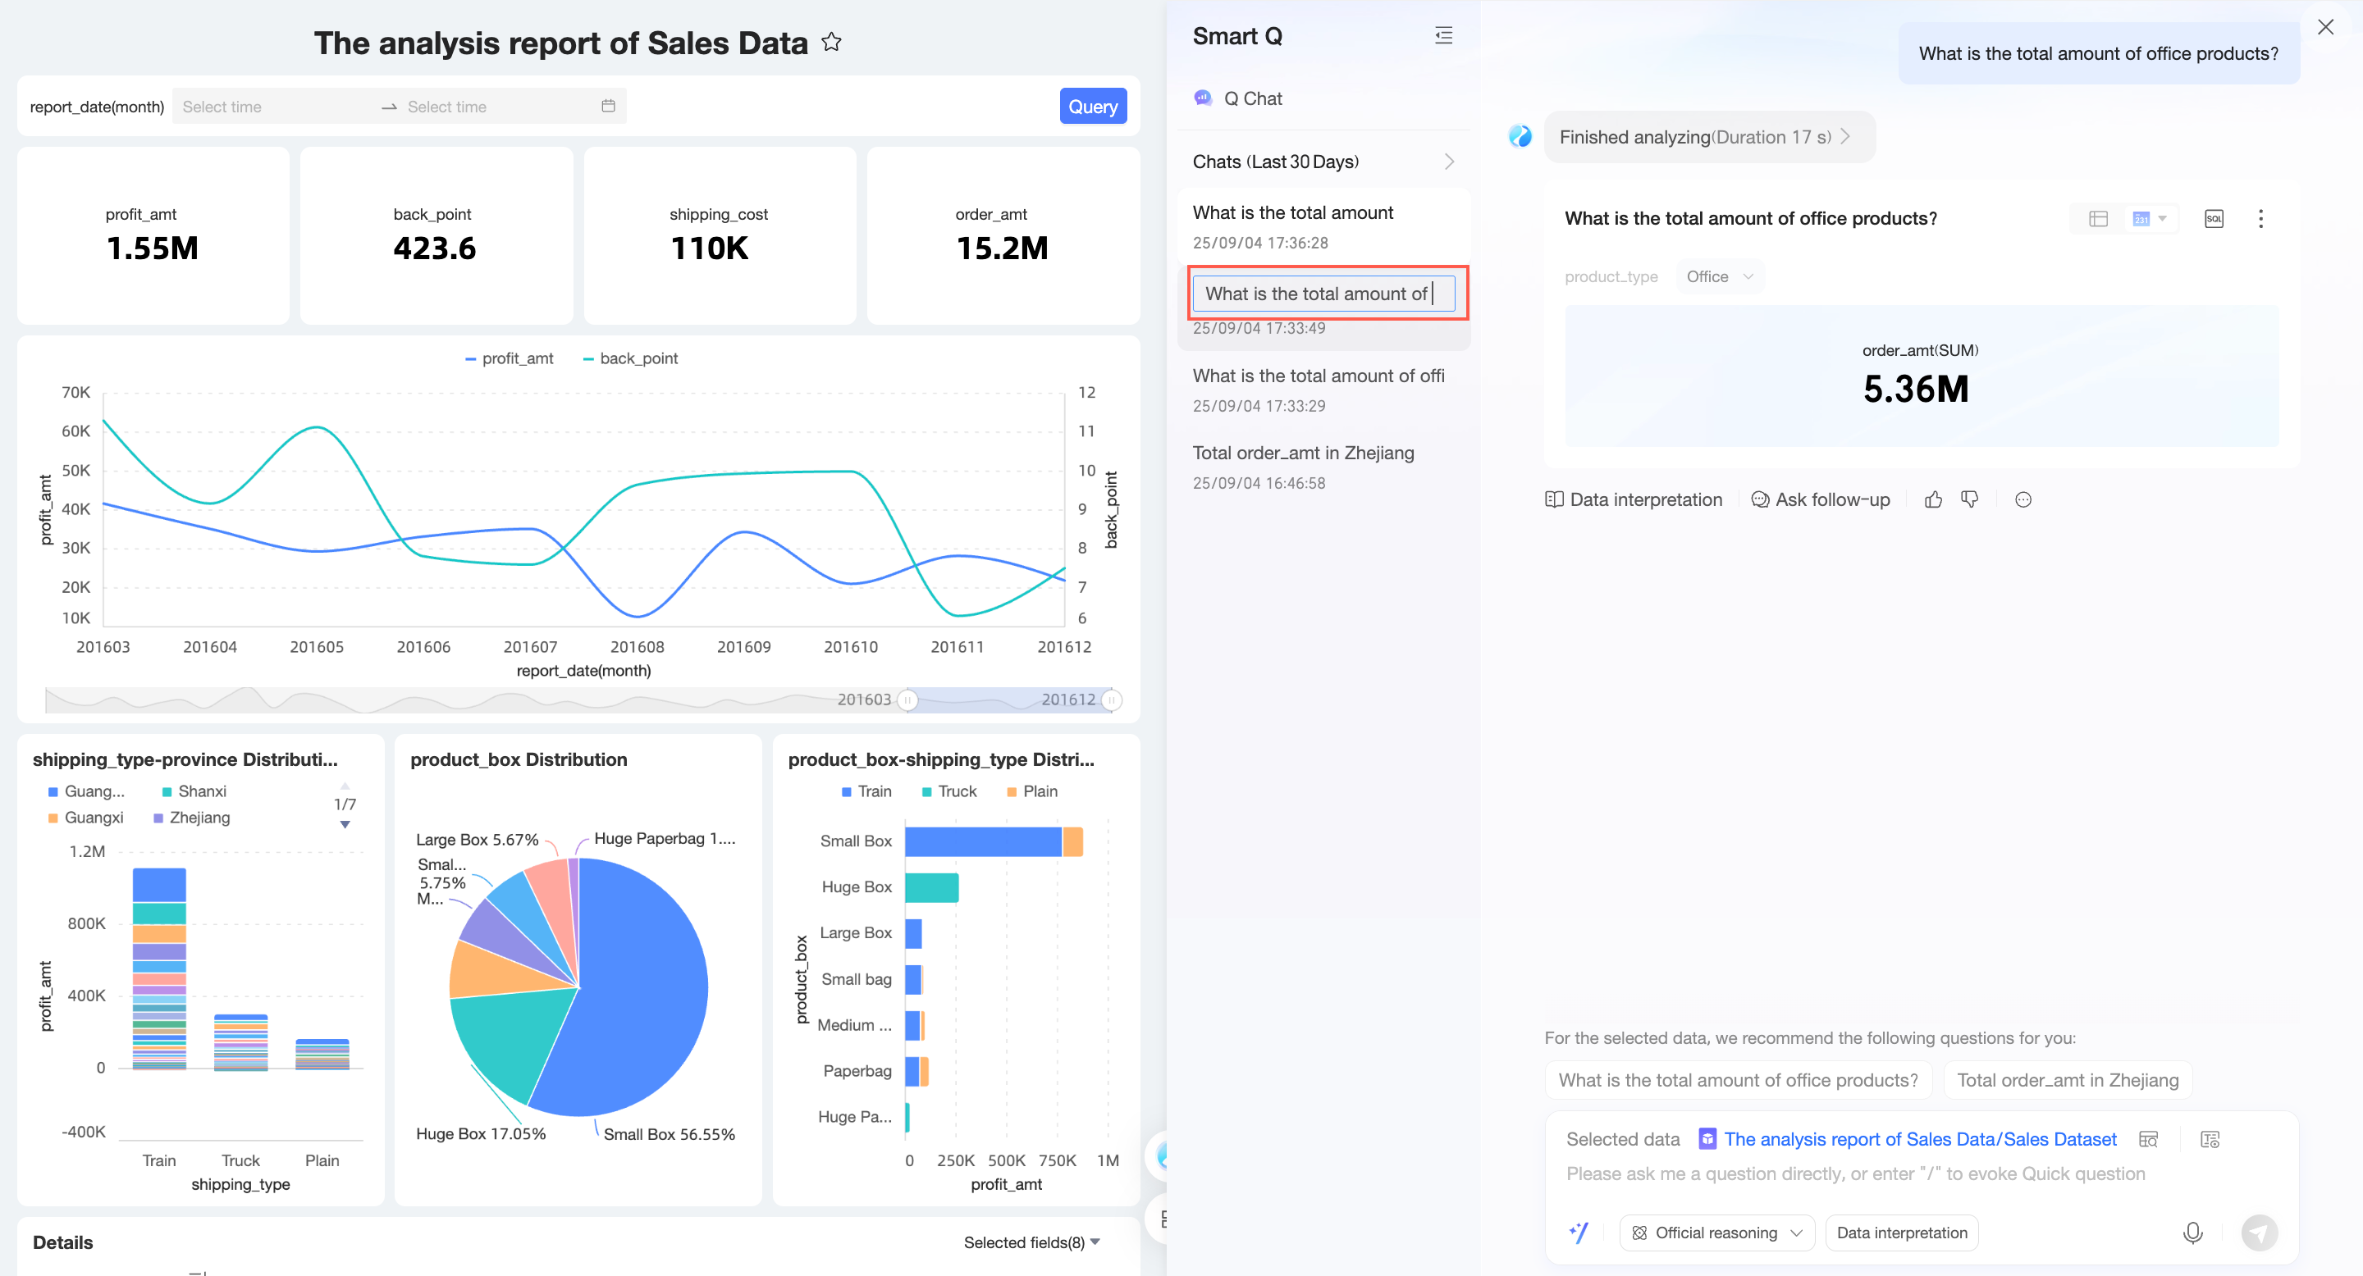Screen dimensions: 2363x1276
Task: Open the three-dot more options menu
Action: [x=2260, y=218]
